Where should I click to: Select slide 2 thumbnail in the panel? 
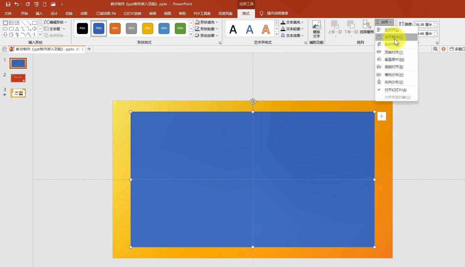coord(18,78)
